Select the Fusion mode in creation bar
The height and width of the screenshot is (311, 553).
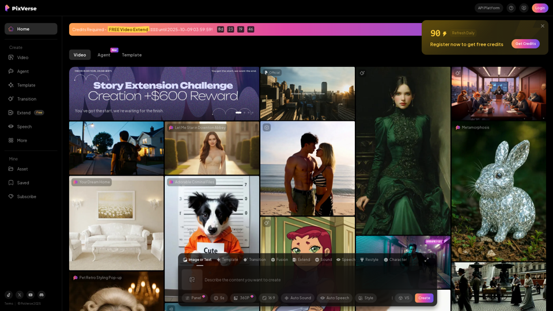click(279, 260)
